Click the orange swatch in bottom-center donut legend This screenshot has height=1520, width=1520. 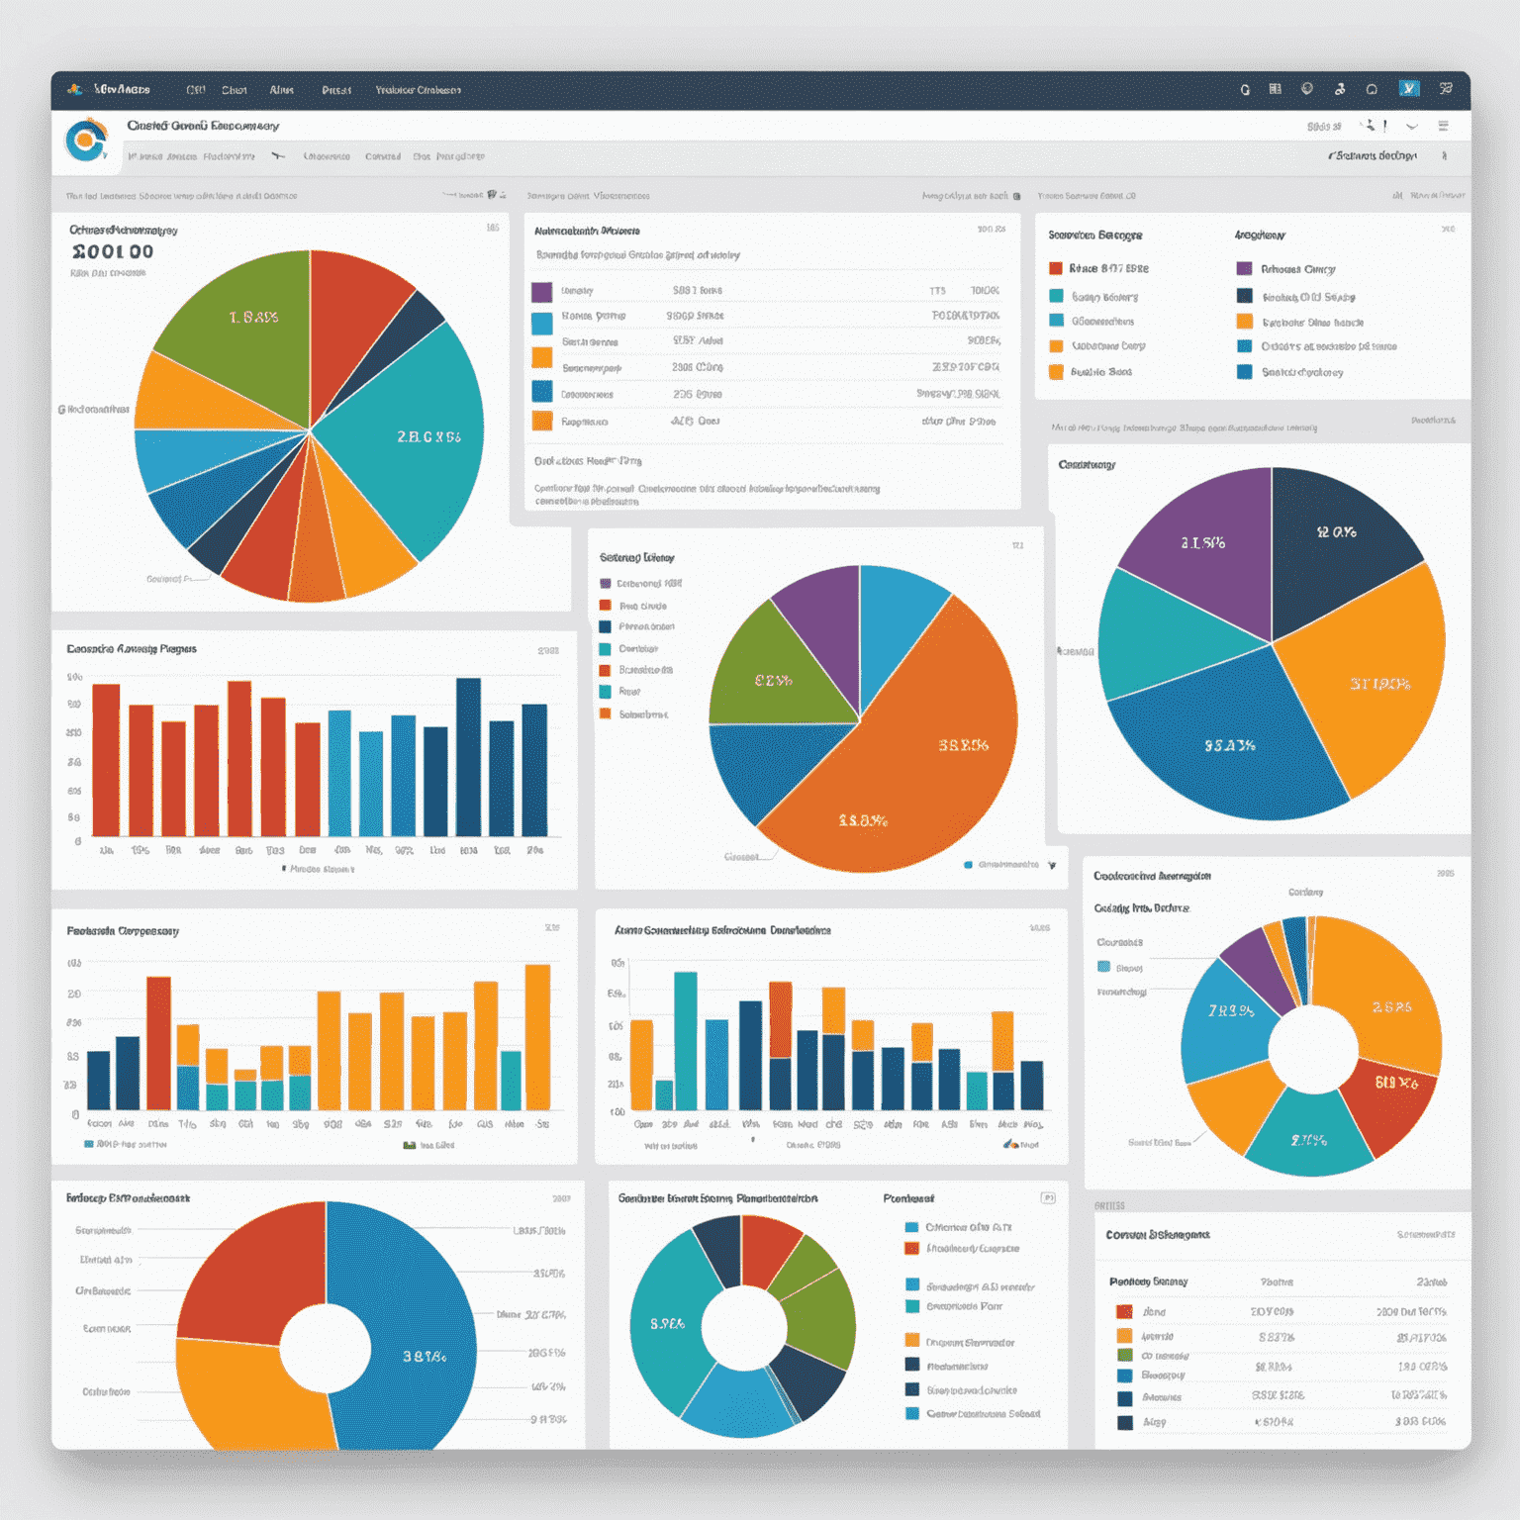point(912,1341)
